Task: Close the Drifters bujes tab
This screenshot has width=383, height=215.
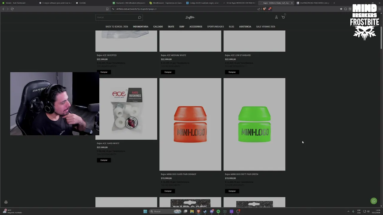Action: (292, 3)
